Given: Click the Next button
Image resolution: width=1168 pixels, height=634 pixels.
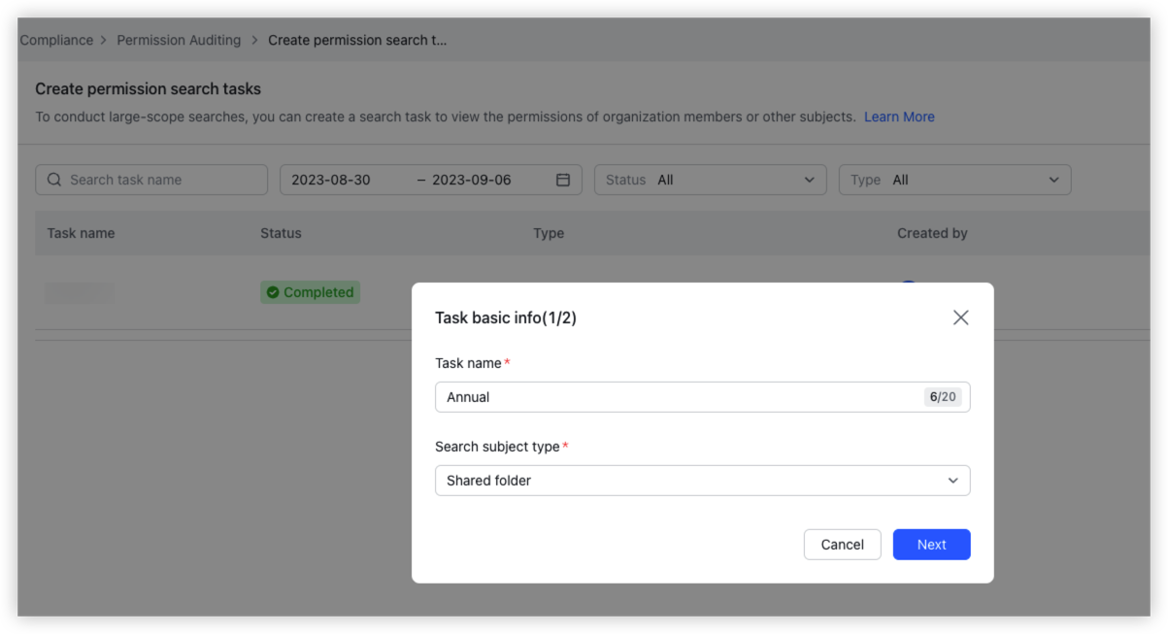Looking at the screenshot, I should click(930, 544).
